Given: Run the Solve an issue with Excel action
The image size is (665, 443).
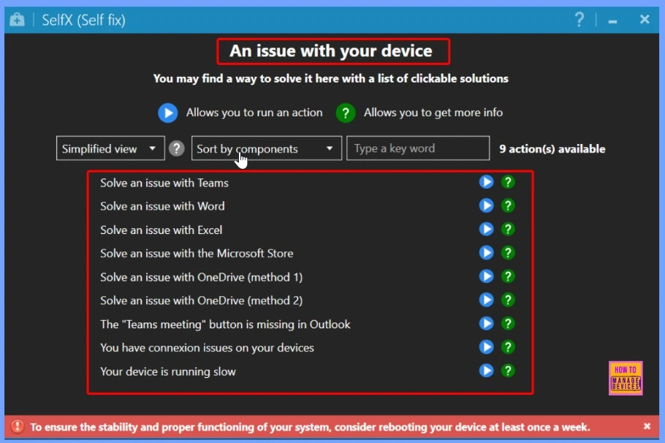Looking at the screenshot, I should [x=486, y=229].
